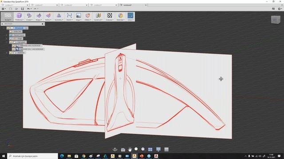Viewport: 284px width, 159px height.
Task: Toggle Origin visibility light bulb
Action: [x=11, y=38]
